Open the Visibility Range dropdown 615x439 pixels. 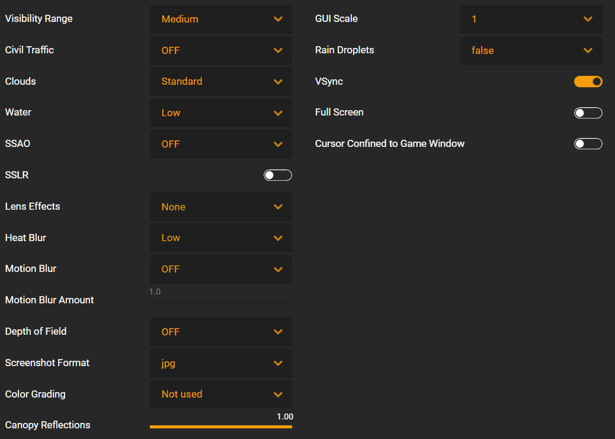221,19
